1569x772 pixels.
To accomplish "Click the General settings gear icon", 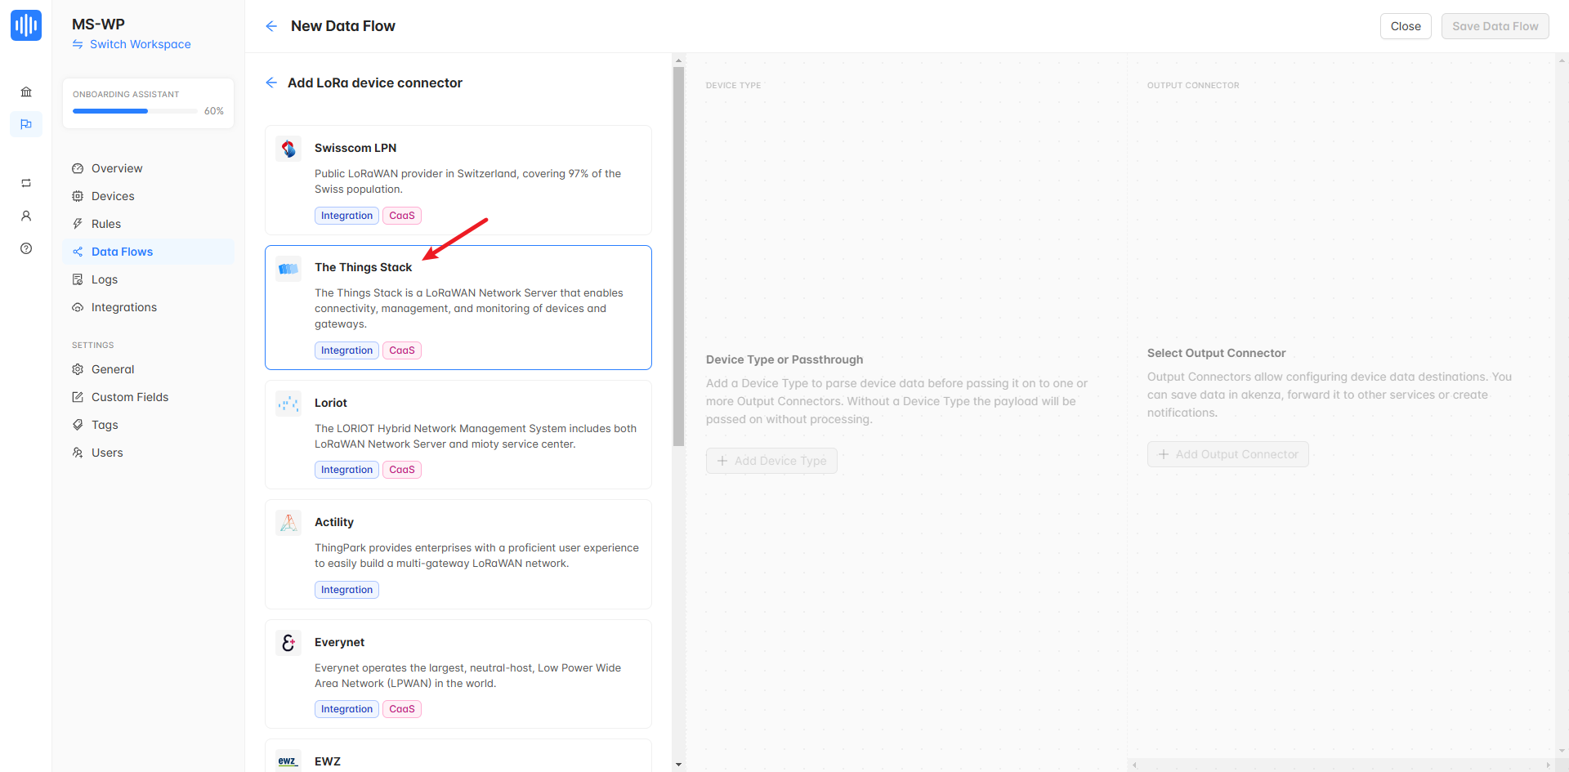I will (x=78, y=369).
